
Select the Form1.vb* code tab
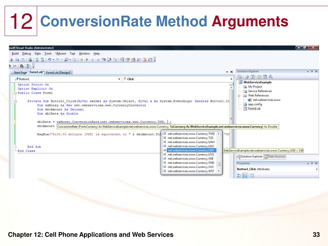(x=37, y=72)
